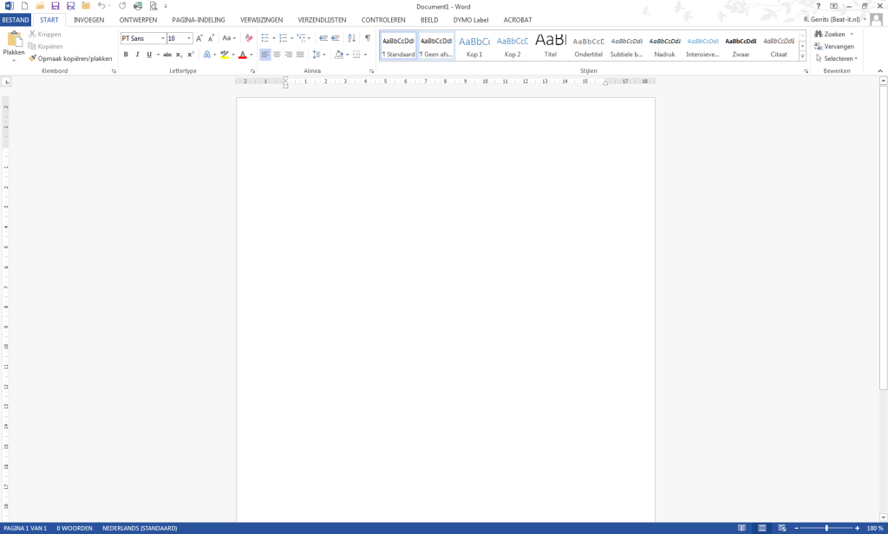Image resolution: width=888 pixels, height=534 pixels.
Task: Open the BESTAND file tab
Action: coord(16,20)
